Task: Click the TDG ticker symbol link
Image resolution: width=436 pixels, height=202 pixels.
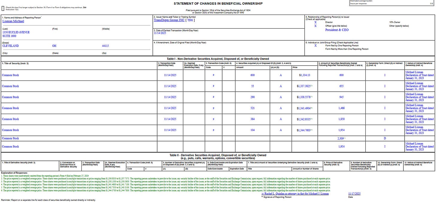Action: coord(190,20)
